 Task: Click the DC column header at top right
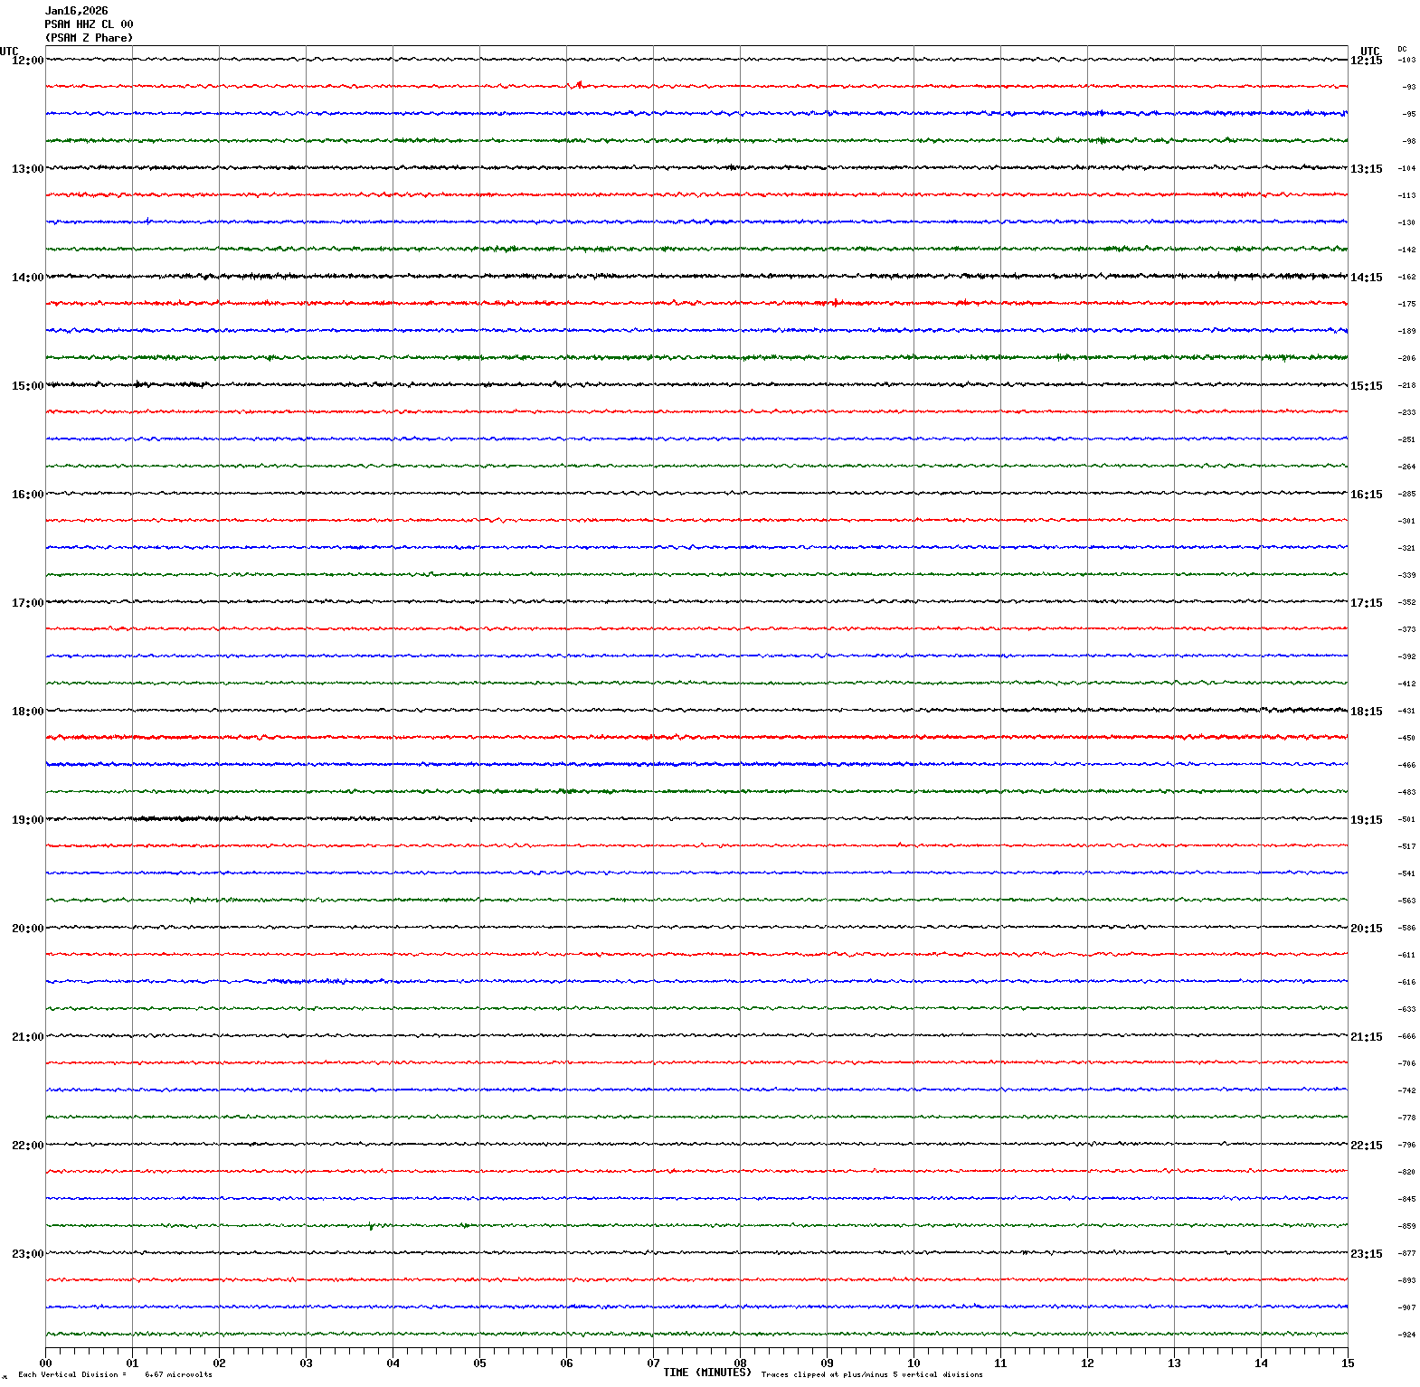[1402, 49]
